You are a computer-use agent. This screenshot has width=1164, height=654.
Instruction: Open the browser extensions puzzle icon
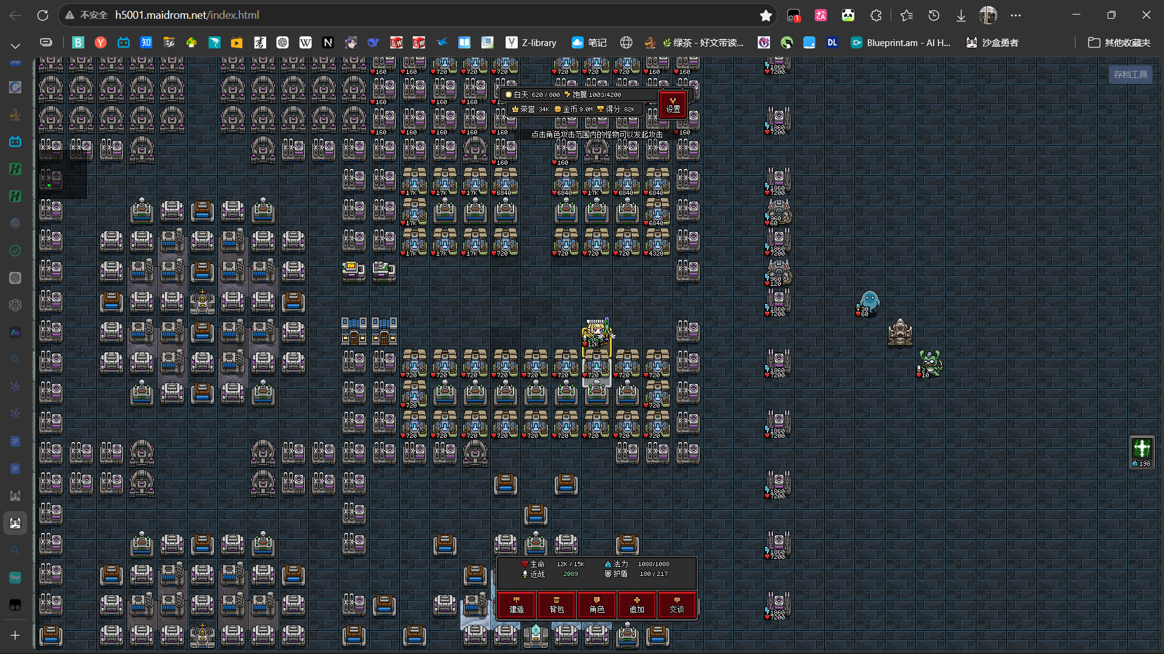tap(875, 15)
